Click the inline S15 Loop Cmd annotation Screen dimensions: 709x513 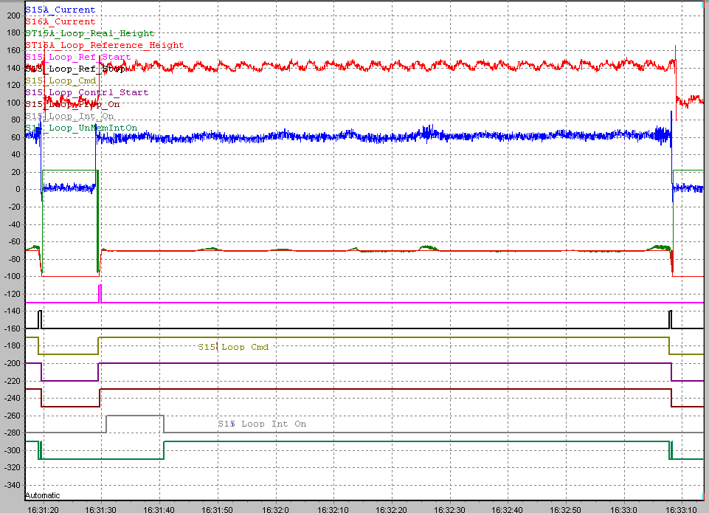tap(233, 347)
